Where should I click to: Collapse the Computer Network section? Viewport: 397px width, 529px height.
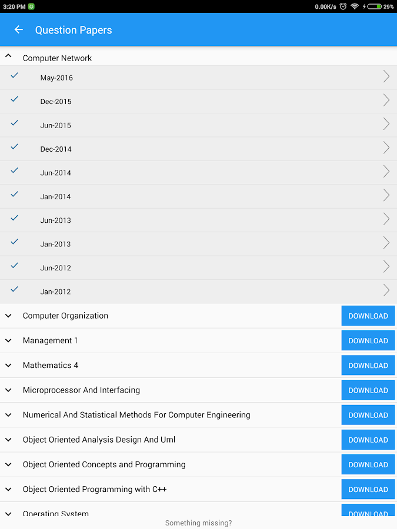coord(8,56)
